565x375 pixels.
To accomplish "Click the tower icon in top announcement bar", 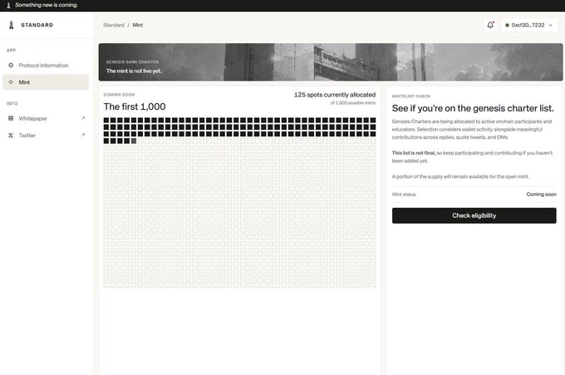I will 8,6.
